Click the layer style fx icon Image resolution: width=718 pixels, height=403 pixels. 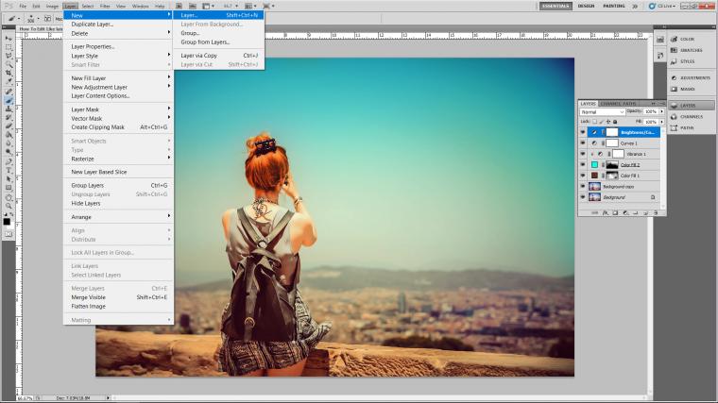[605, 212]
